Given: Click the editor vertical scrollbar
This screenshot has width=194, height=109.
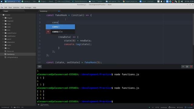Looking at the screenshot, I should tap(193, 29).
